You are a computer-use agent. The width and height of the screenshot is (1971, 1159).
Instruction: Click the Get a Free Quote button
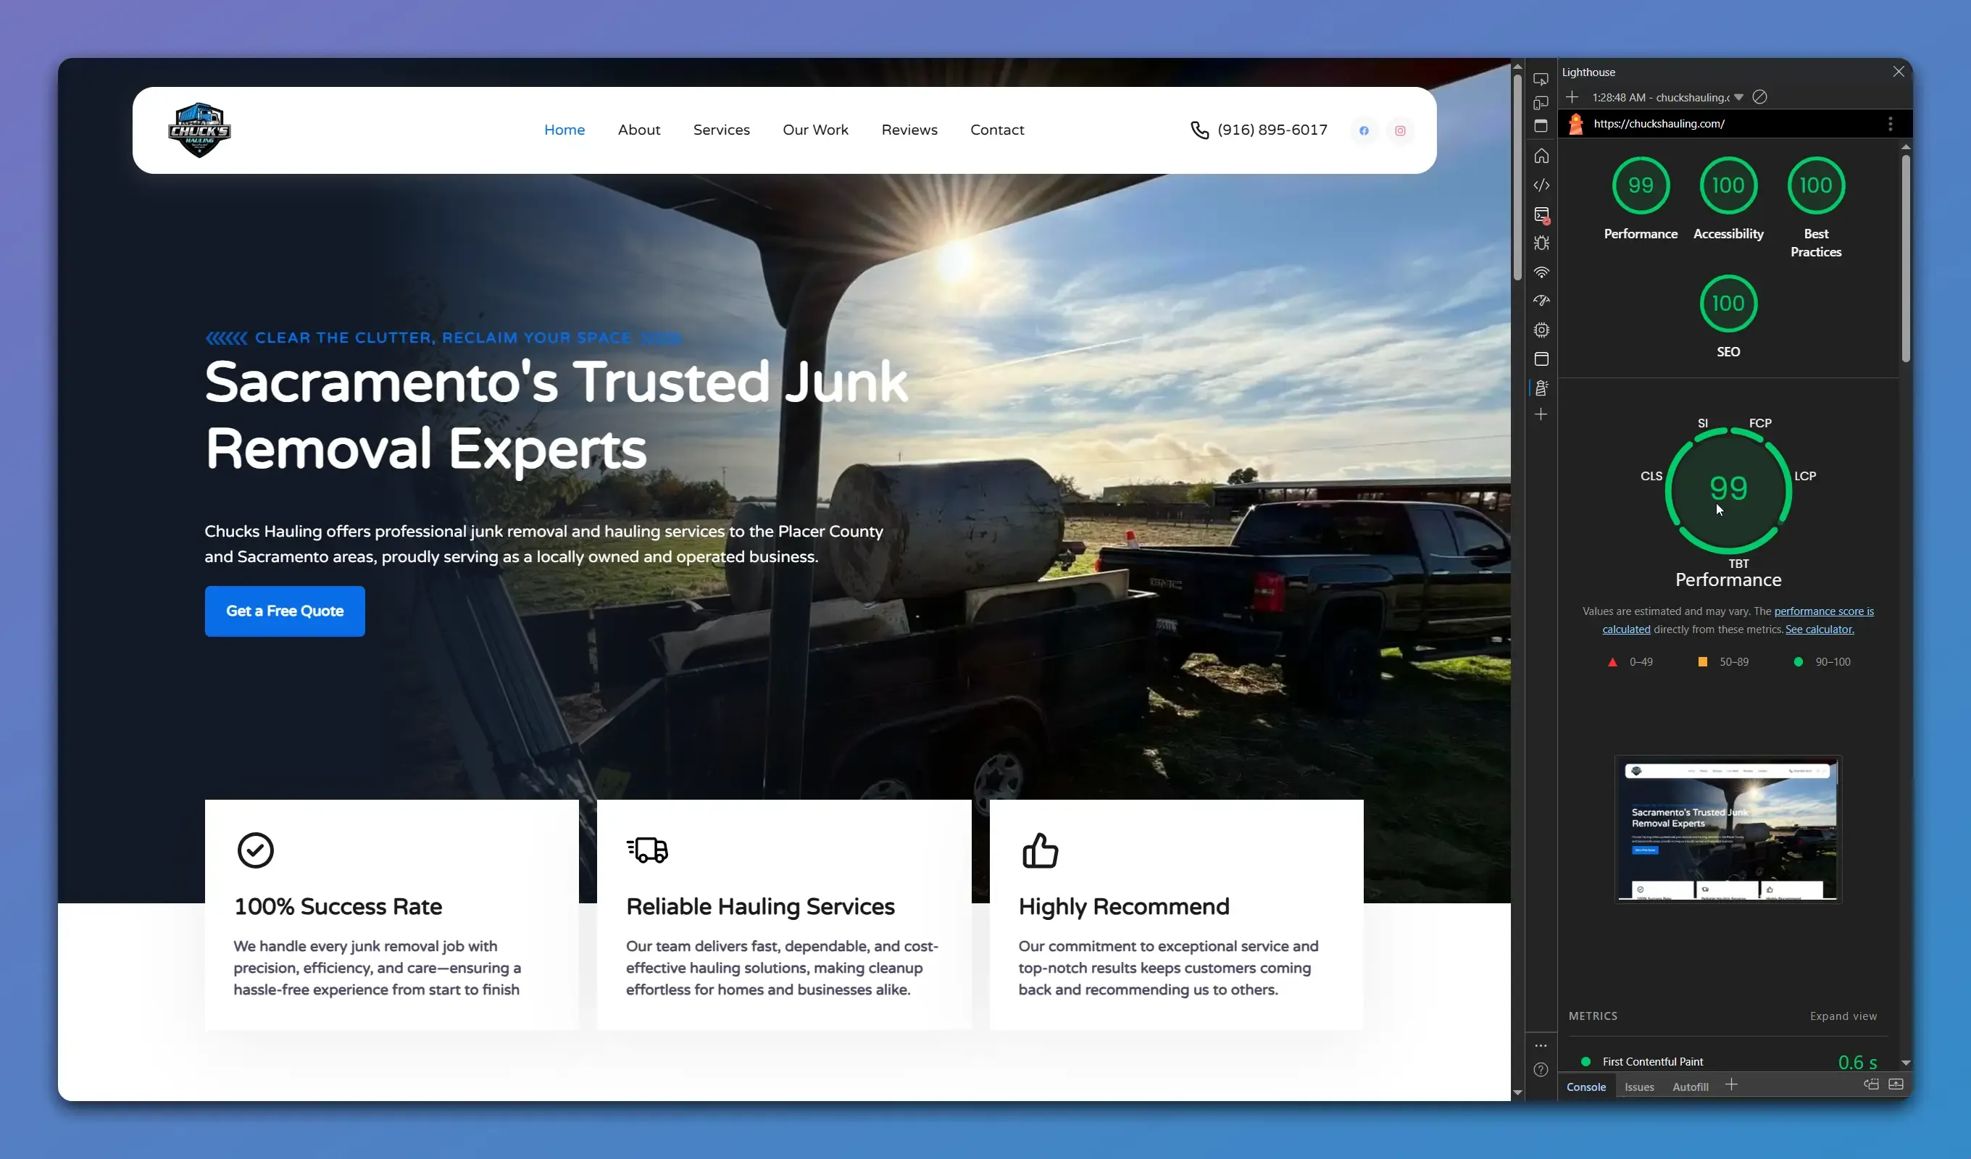pyautogui.click(x=285, y=611)
